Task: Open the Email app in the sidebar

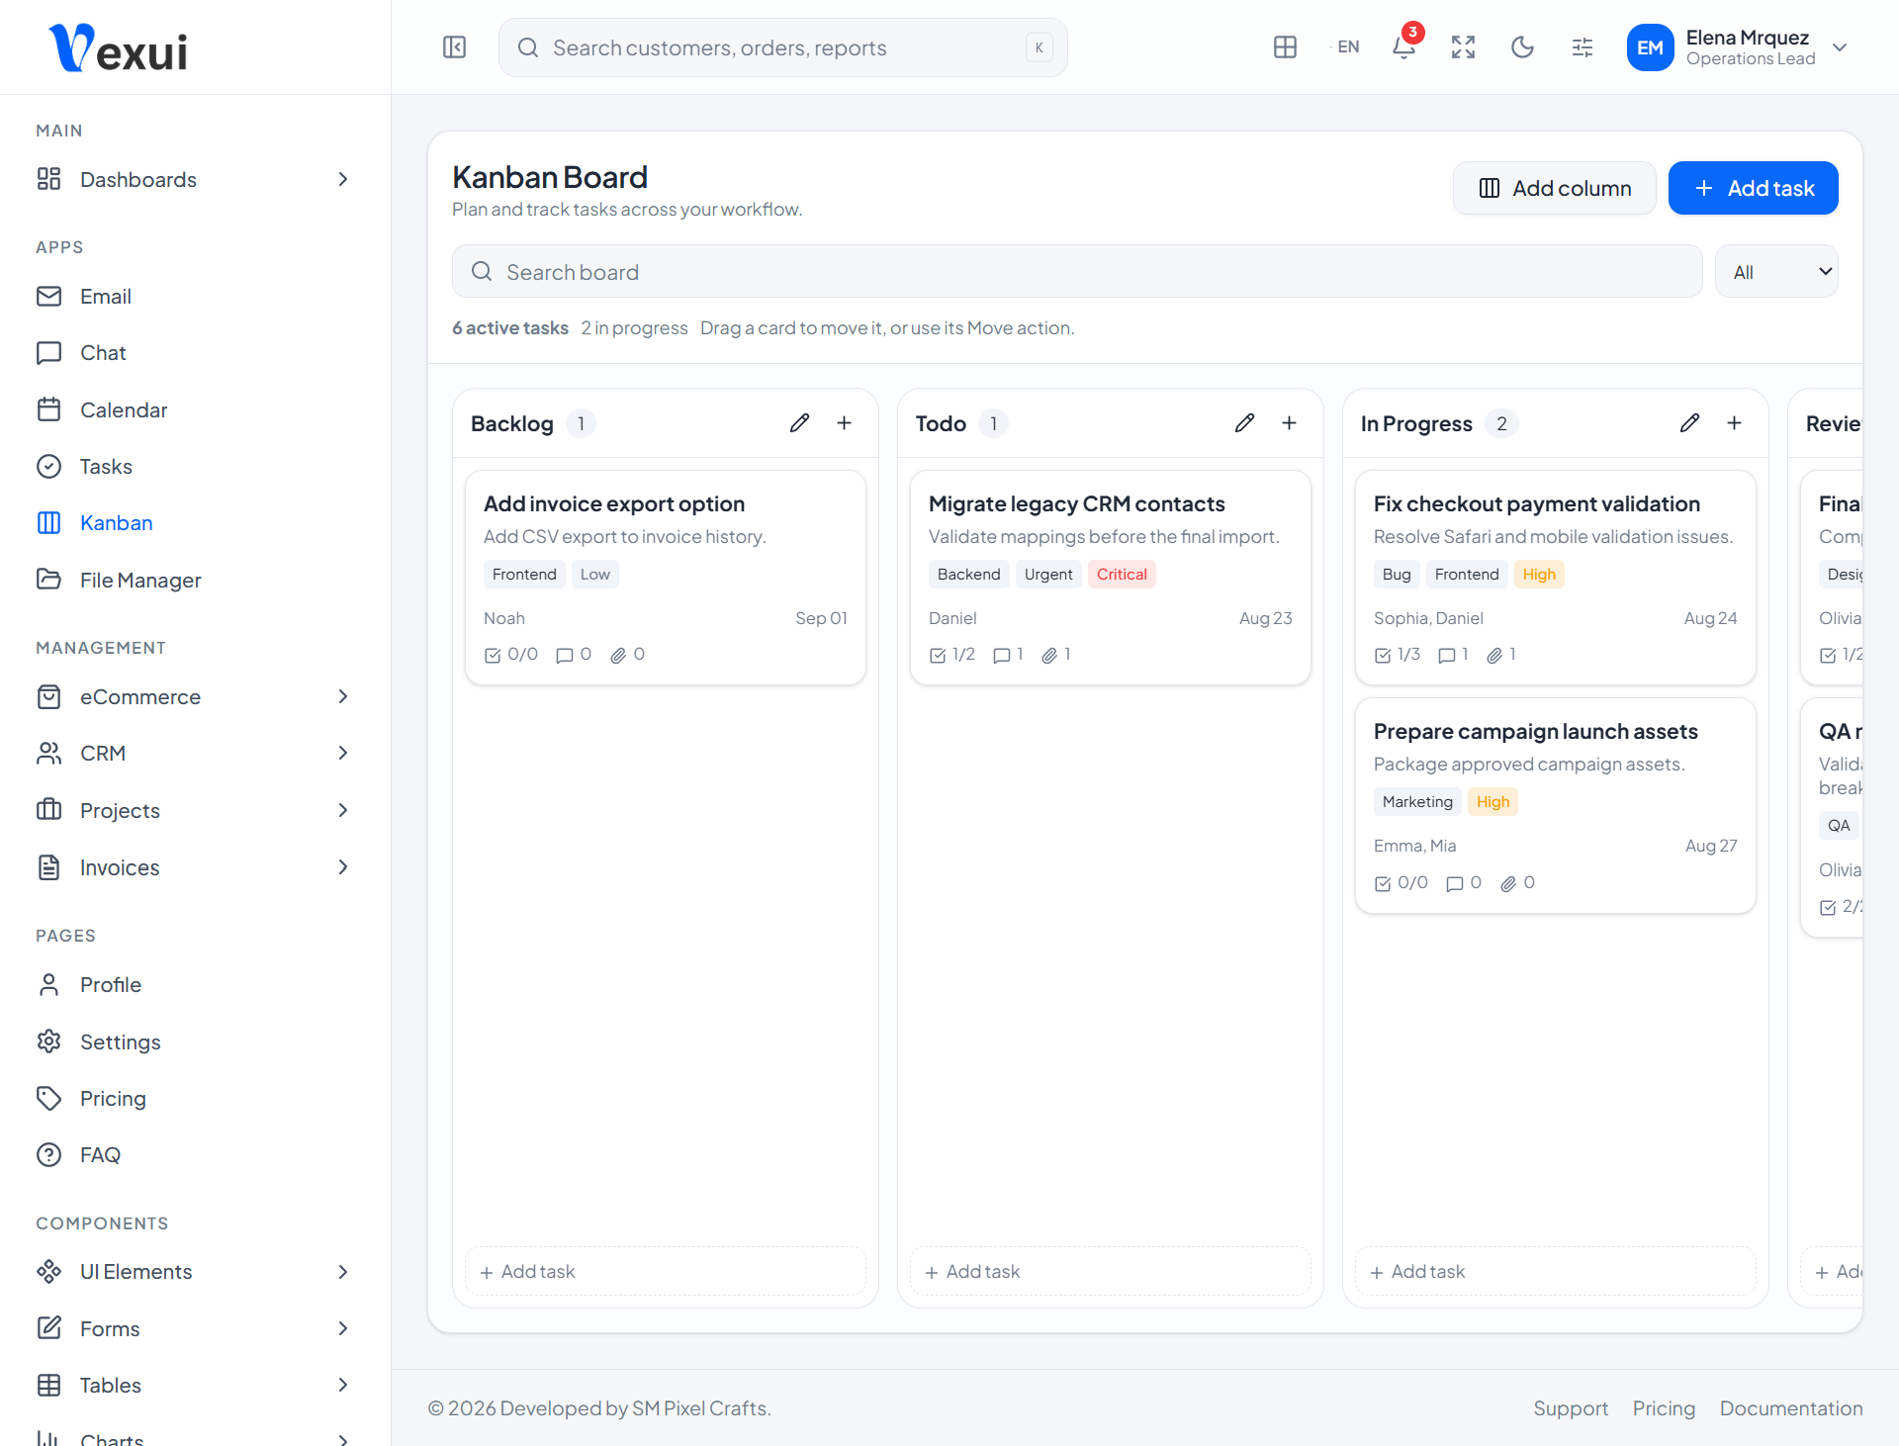Action: (195, 297)
